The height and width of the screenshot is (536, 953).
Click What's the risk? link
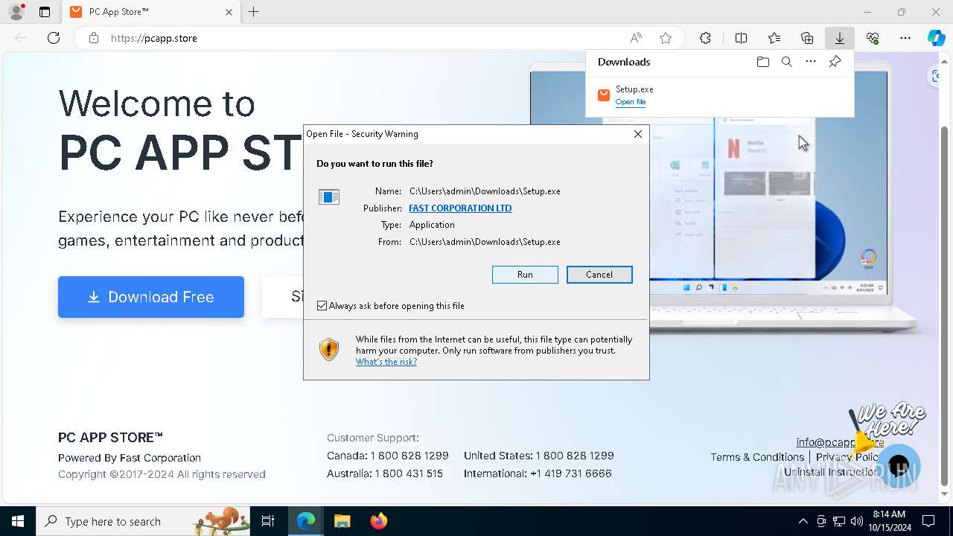coord(386,362)
